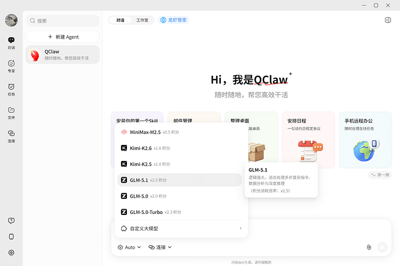The height and width of the screenshot is (266, 400).
Task: Click the 换一换 refresh button
Action: pyautogui.click(x=380, y=174)
